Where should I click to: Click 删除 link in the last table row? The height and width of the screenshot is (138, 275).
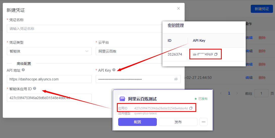[262, 78]
